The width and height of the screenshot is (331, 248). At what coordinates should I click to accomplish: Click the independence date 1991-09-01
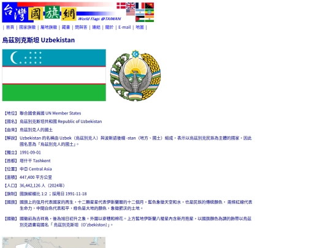click(30, 152)
